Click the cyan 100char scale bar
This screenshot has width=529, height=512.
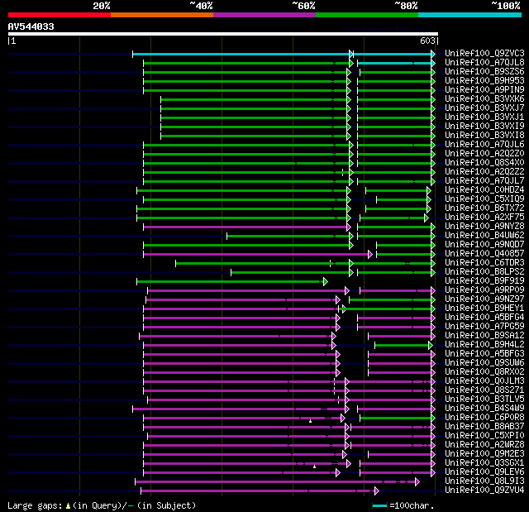click(379, 505)
